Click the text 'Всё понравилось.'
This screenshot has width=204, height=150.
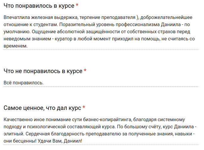point(24,83)
